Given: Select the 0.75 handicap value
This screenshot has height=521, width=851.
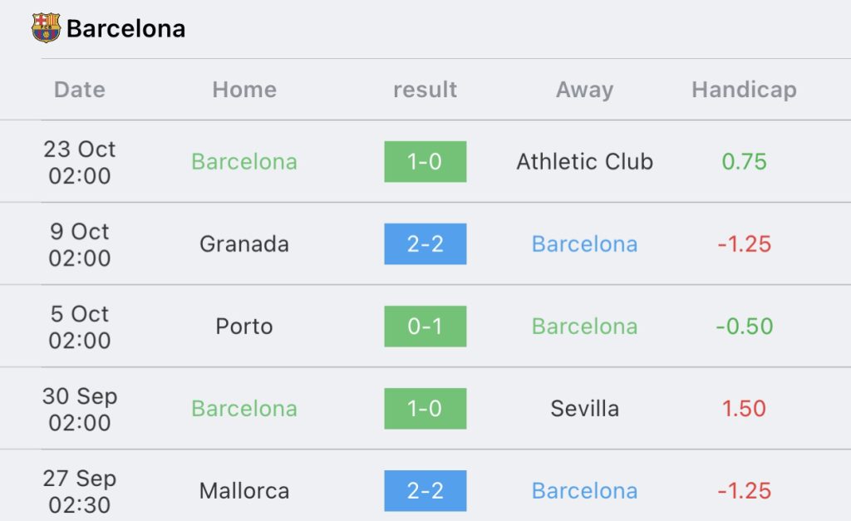Looking at the screenshot, I should pyautogui.click(x=744, y=162).
